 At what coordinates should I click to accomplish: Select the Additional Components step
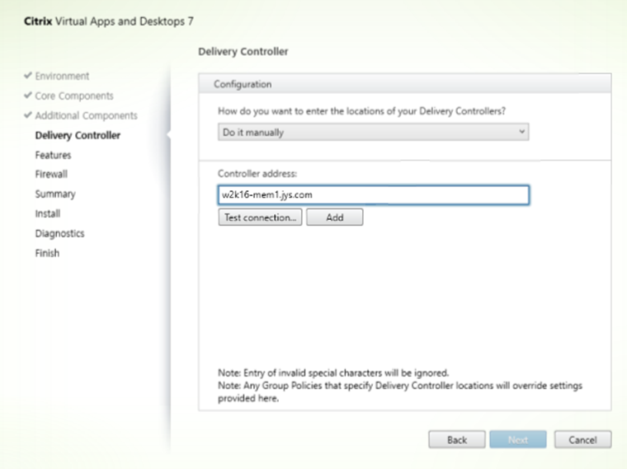click(87, 115)
